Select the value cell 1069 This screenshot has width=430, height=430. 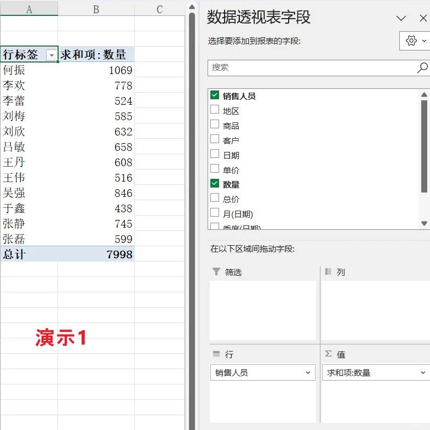click(x=96, y=70)
